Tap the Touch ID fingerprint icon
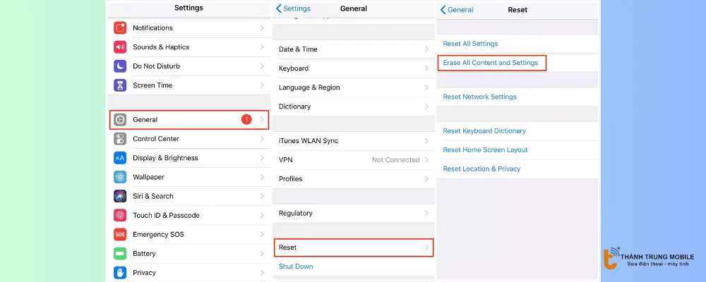 (120, 215)
